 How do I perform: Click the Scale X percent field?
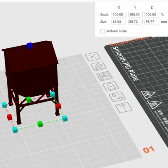click(x=119, y=15)
